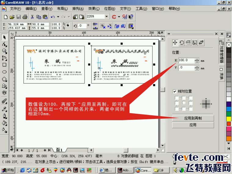This screenshot has height=174, width=232.
Task: Decrease the V position spinner value
Action: click(x=197, y=69)
